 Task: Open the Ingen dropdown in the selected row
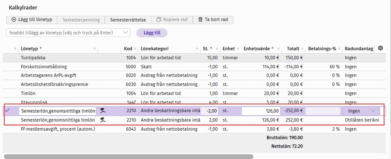(360, 111)
